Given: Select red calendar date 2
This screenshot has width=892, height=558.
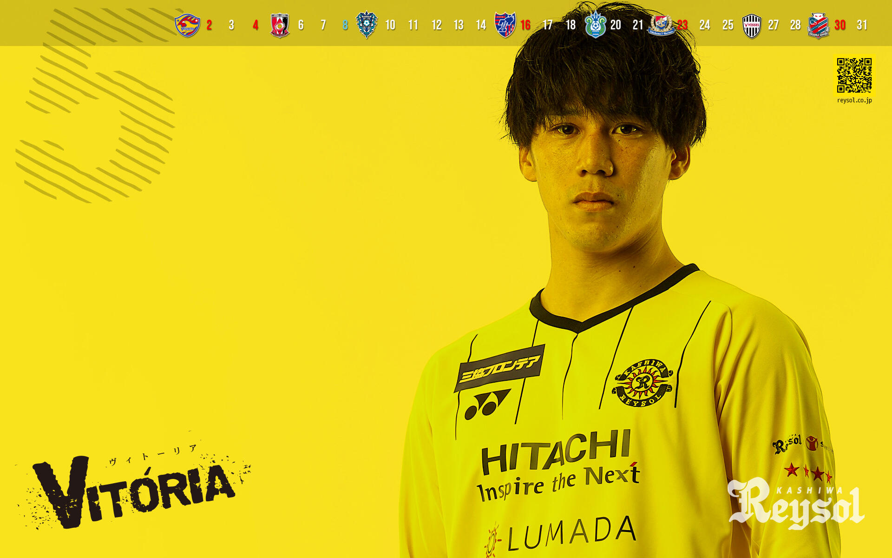Looking at the screenshot, I should click(209, 25).
